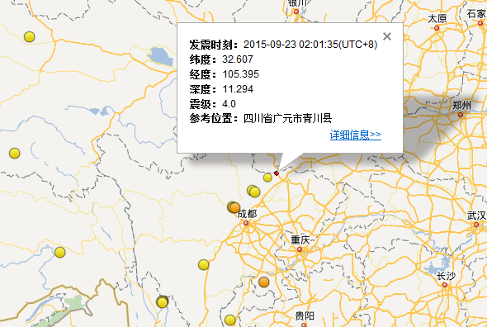Select the yellow marker on the road southwest of 成都
Viewport: 487px width, 327px height.
click(203, 264)
